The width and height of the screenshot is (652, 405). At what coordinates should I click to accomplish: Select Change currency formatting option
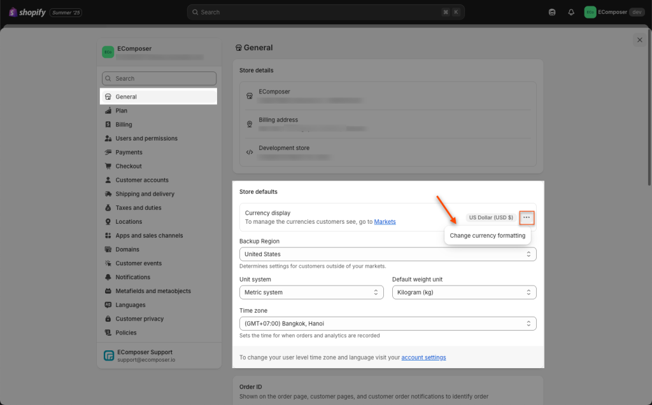pos(487,235)
